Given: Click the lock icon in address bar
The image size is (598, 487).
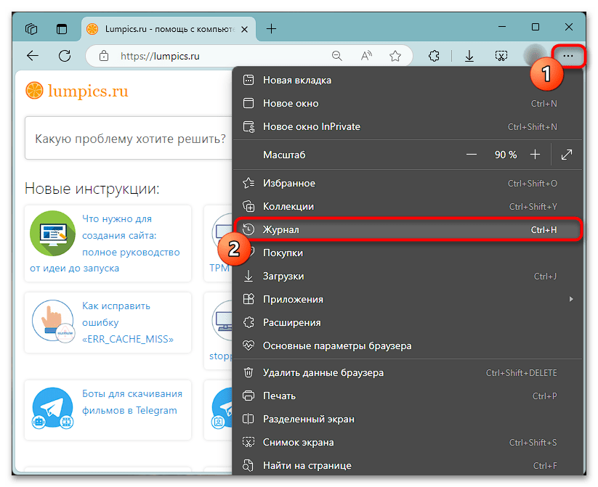Looking at the screenshot, I should pos(103,56).
